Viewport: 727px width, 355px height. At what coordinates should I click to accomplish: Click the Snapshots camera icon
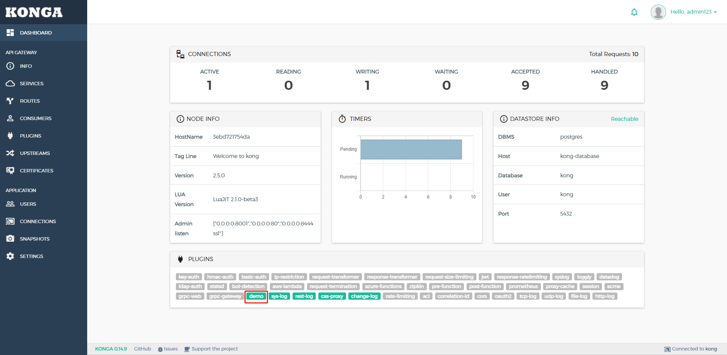pyautogui.click(x=10, y=239)
